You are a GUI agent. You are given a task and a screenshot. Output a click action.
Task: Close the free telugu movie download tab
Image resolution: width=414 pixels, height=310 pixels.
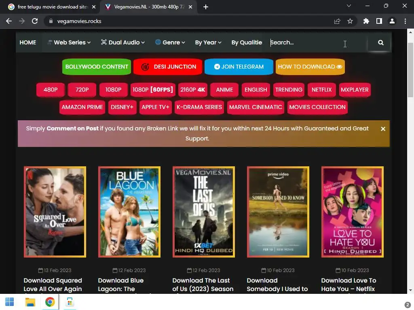94,7
